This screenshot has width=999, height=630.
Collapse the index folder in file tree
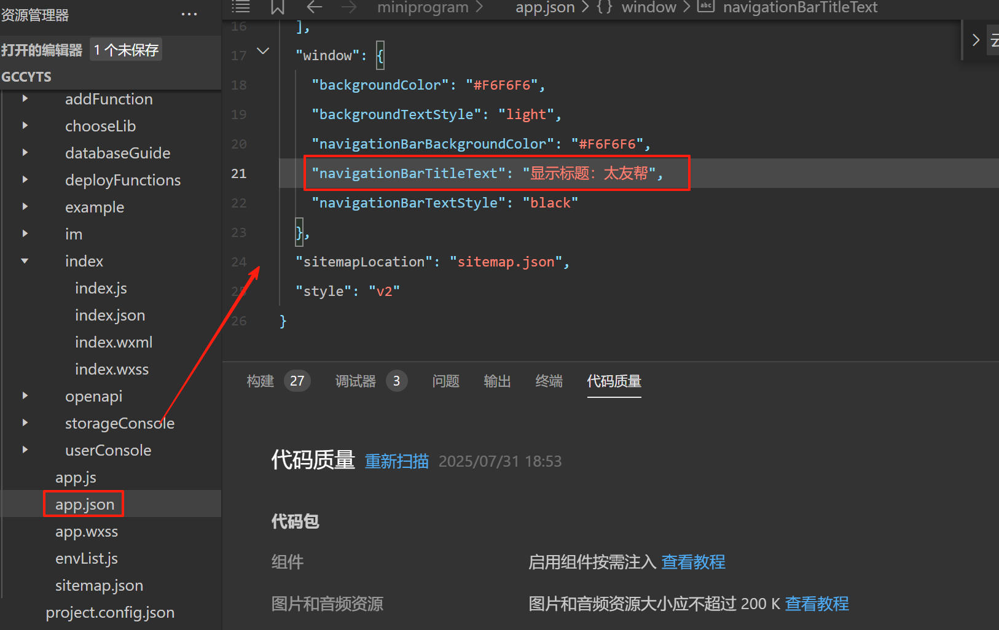[x=25, y=261]
